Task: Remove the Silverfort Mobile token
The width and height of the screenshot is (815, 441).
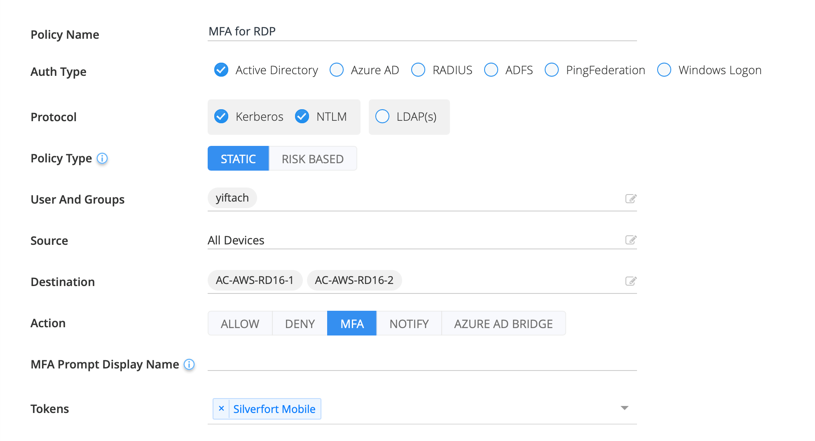Action: (x=221, y=408)
